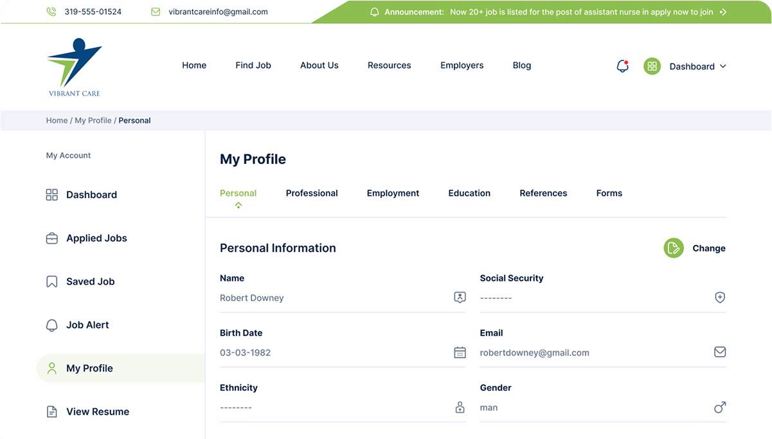The width and height of the screenshot is (772, 439).
Task: Click the Home breadcrumb link
Action: 57,120
